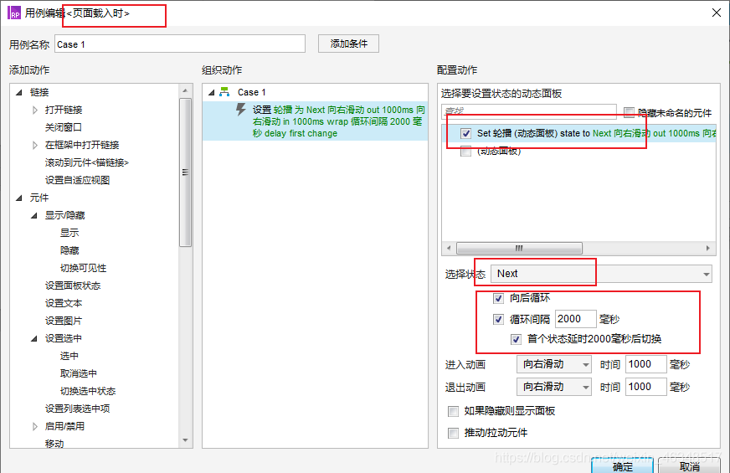This screenshot has width=730, height=473.
Task: Select the 设置面板状态 action
Action: pos(73,285)
